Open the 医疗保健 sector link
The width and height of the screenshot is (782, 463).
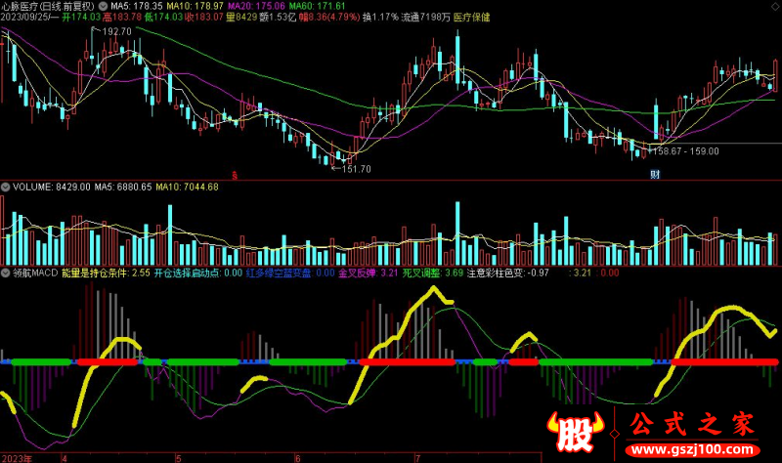coord(472,17)
